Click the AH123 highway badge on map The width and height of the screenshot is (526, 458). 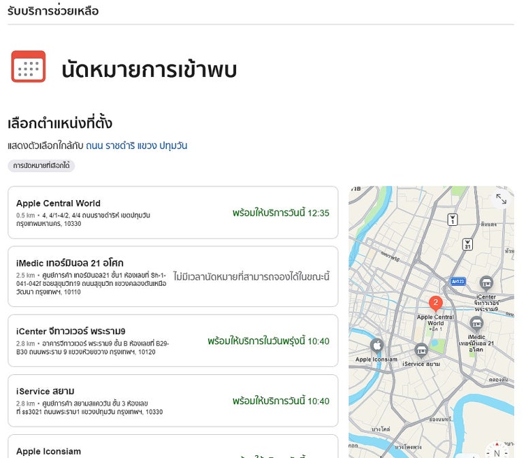(x=457, y=281)
